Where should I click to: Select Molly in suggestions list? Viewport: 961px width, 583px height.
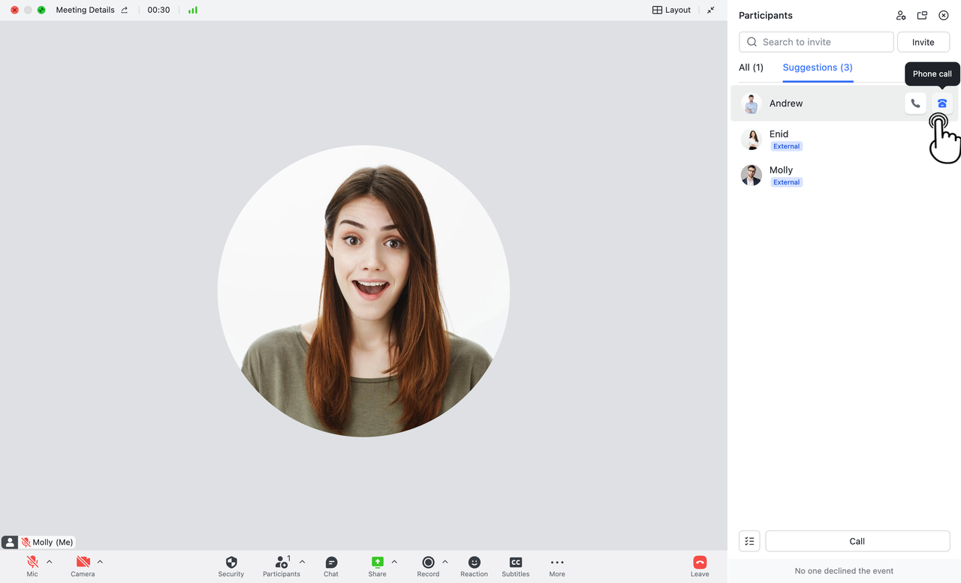tap(844, 176)
